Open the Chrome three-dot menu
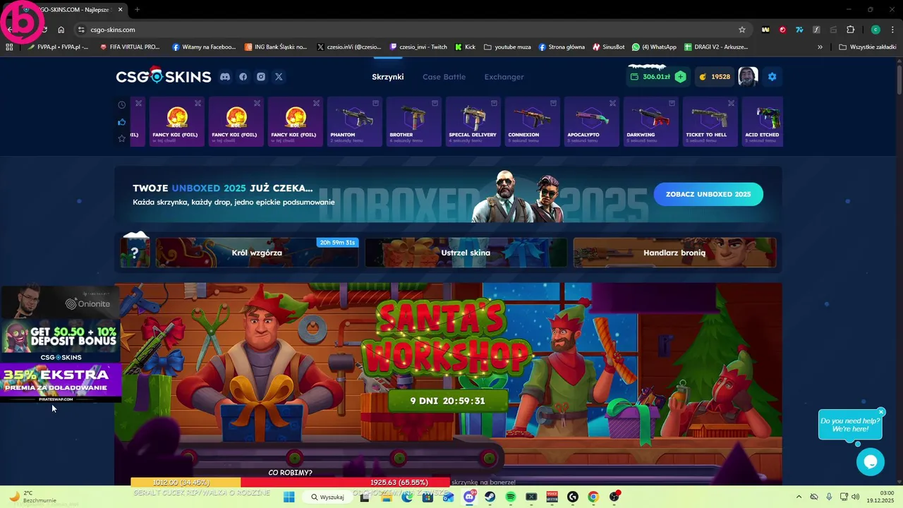This screenshot has width=903, height=508. click(x=892, y=30)
